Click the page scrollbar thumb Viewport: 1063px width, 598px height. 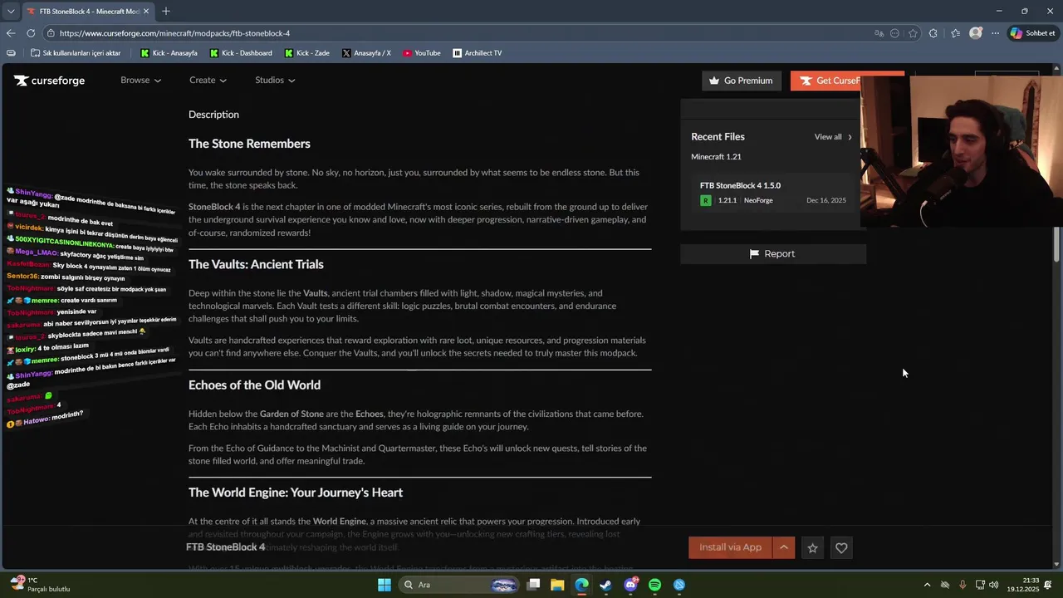(x=1057, y=245)
